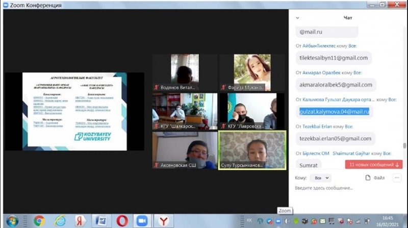Click muted mic icon on Аксеновская СШ tile
The height and width of the screenshot is (228, 408).
(156, 165)
